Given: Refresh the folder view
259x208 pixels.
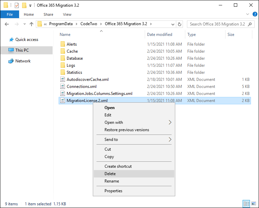Looking at the screenshot, I should tap(180, 24).
